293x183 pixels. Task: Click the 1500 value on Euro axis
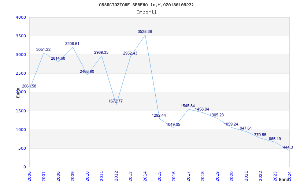pyautogui.click(x=21, y=111)
